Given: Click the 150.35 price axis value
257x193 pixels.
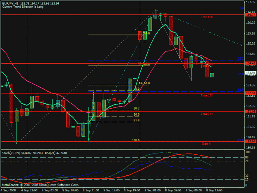Looking at the screenshot, I should (x=250, y=148).
